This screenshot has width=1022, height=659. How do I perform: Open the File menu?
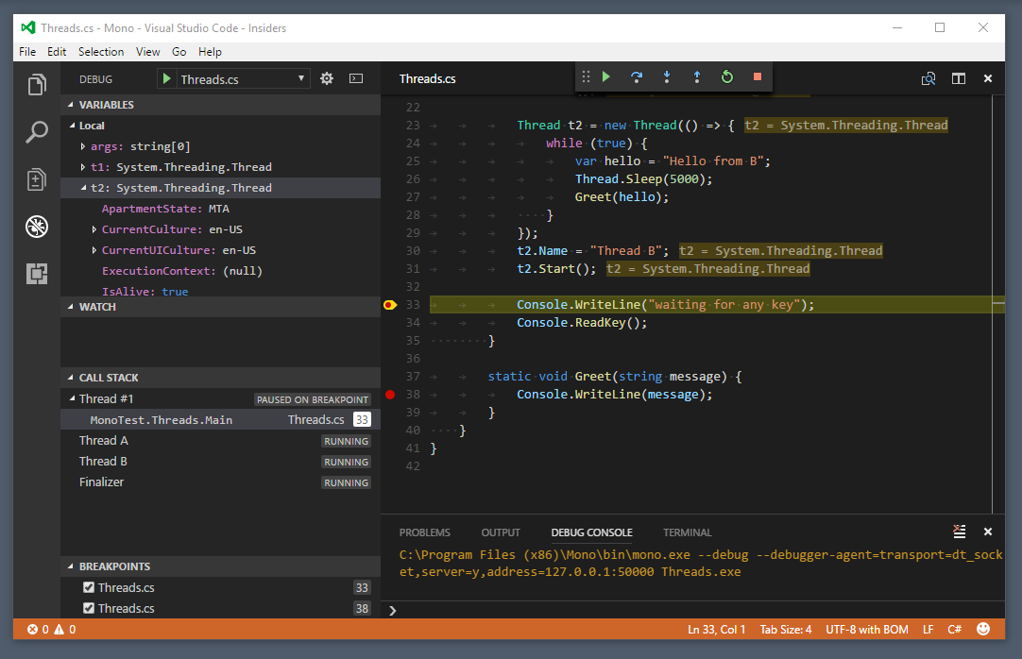coord(27,51)
